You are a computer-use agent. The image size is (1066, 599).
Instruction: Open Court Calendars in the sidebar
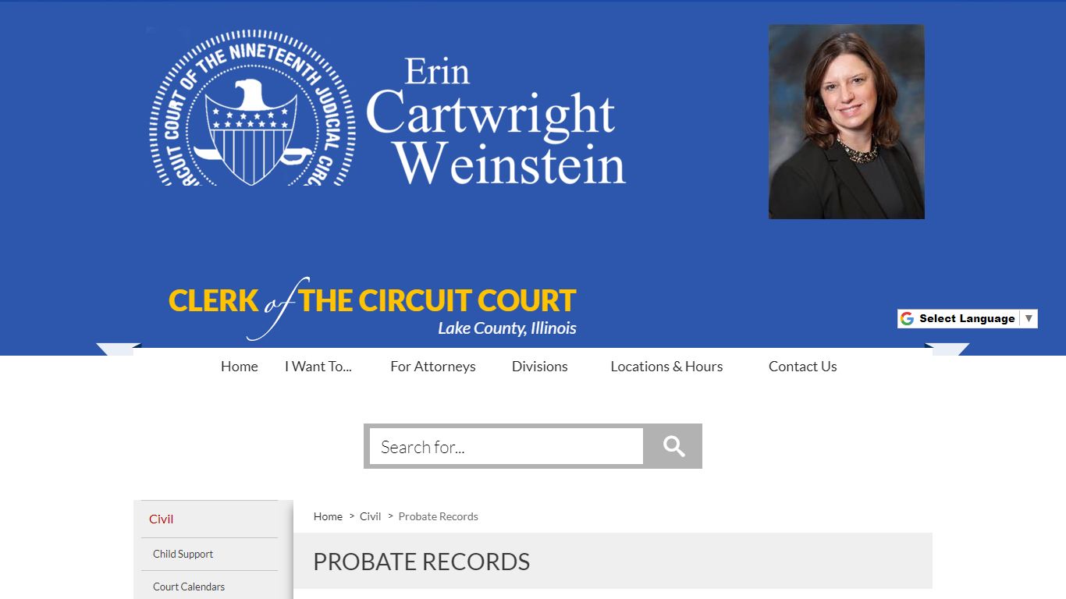pyautogui.click(x=209, y=587)
